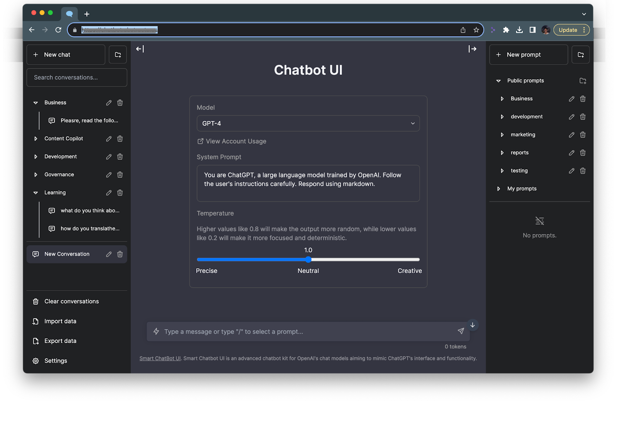Edit the Business prompt folder name
Screen dimensions: 617x427
(571, 99)
